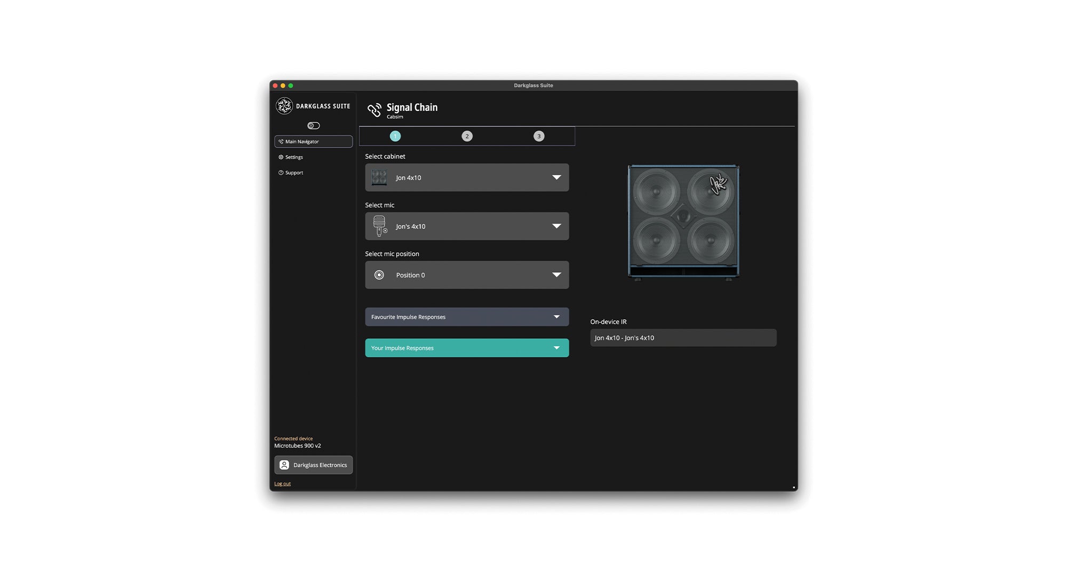Click the Log out link
Image resolution: width=1067 pixels, height=586 pixels.
[x=282, y=484]
